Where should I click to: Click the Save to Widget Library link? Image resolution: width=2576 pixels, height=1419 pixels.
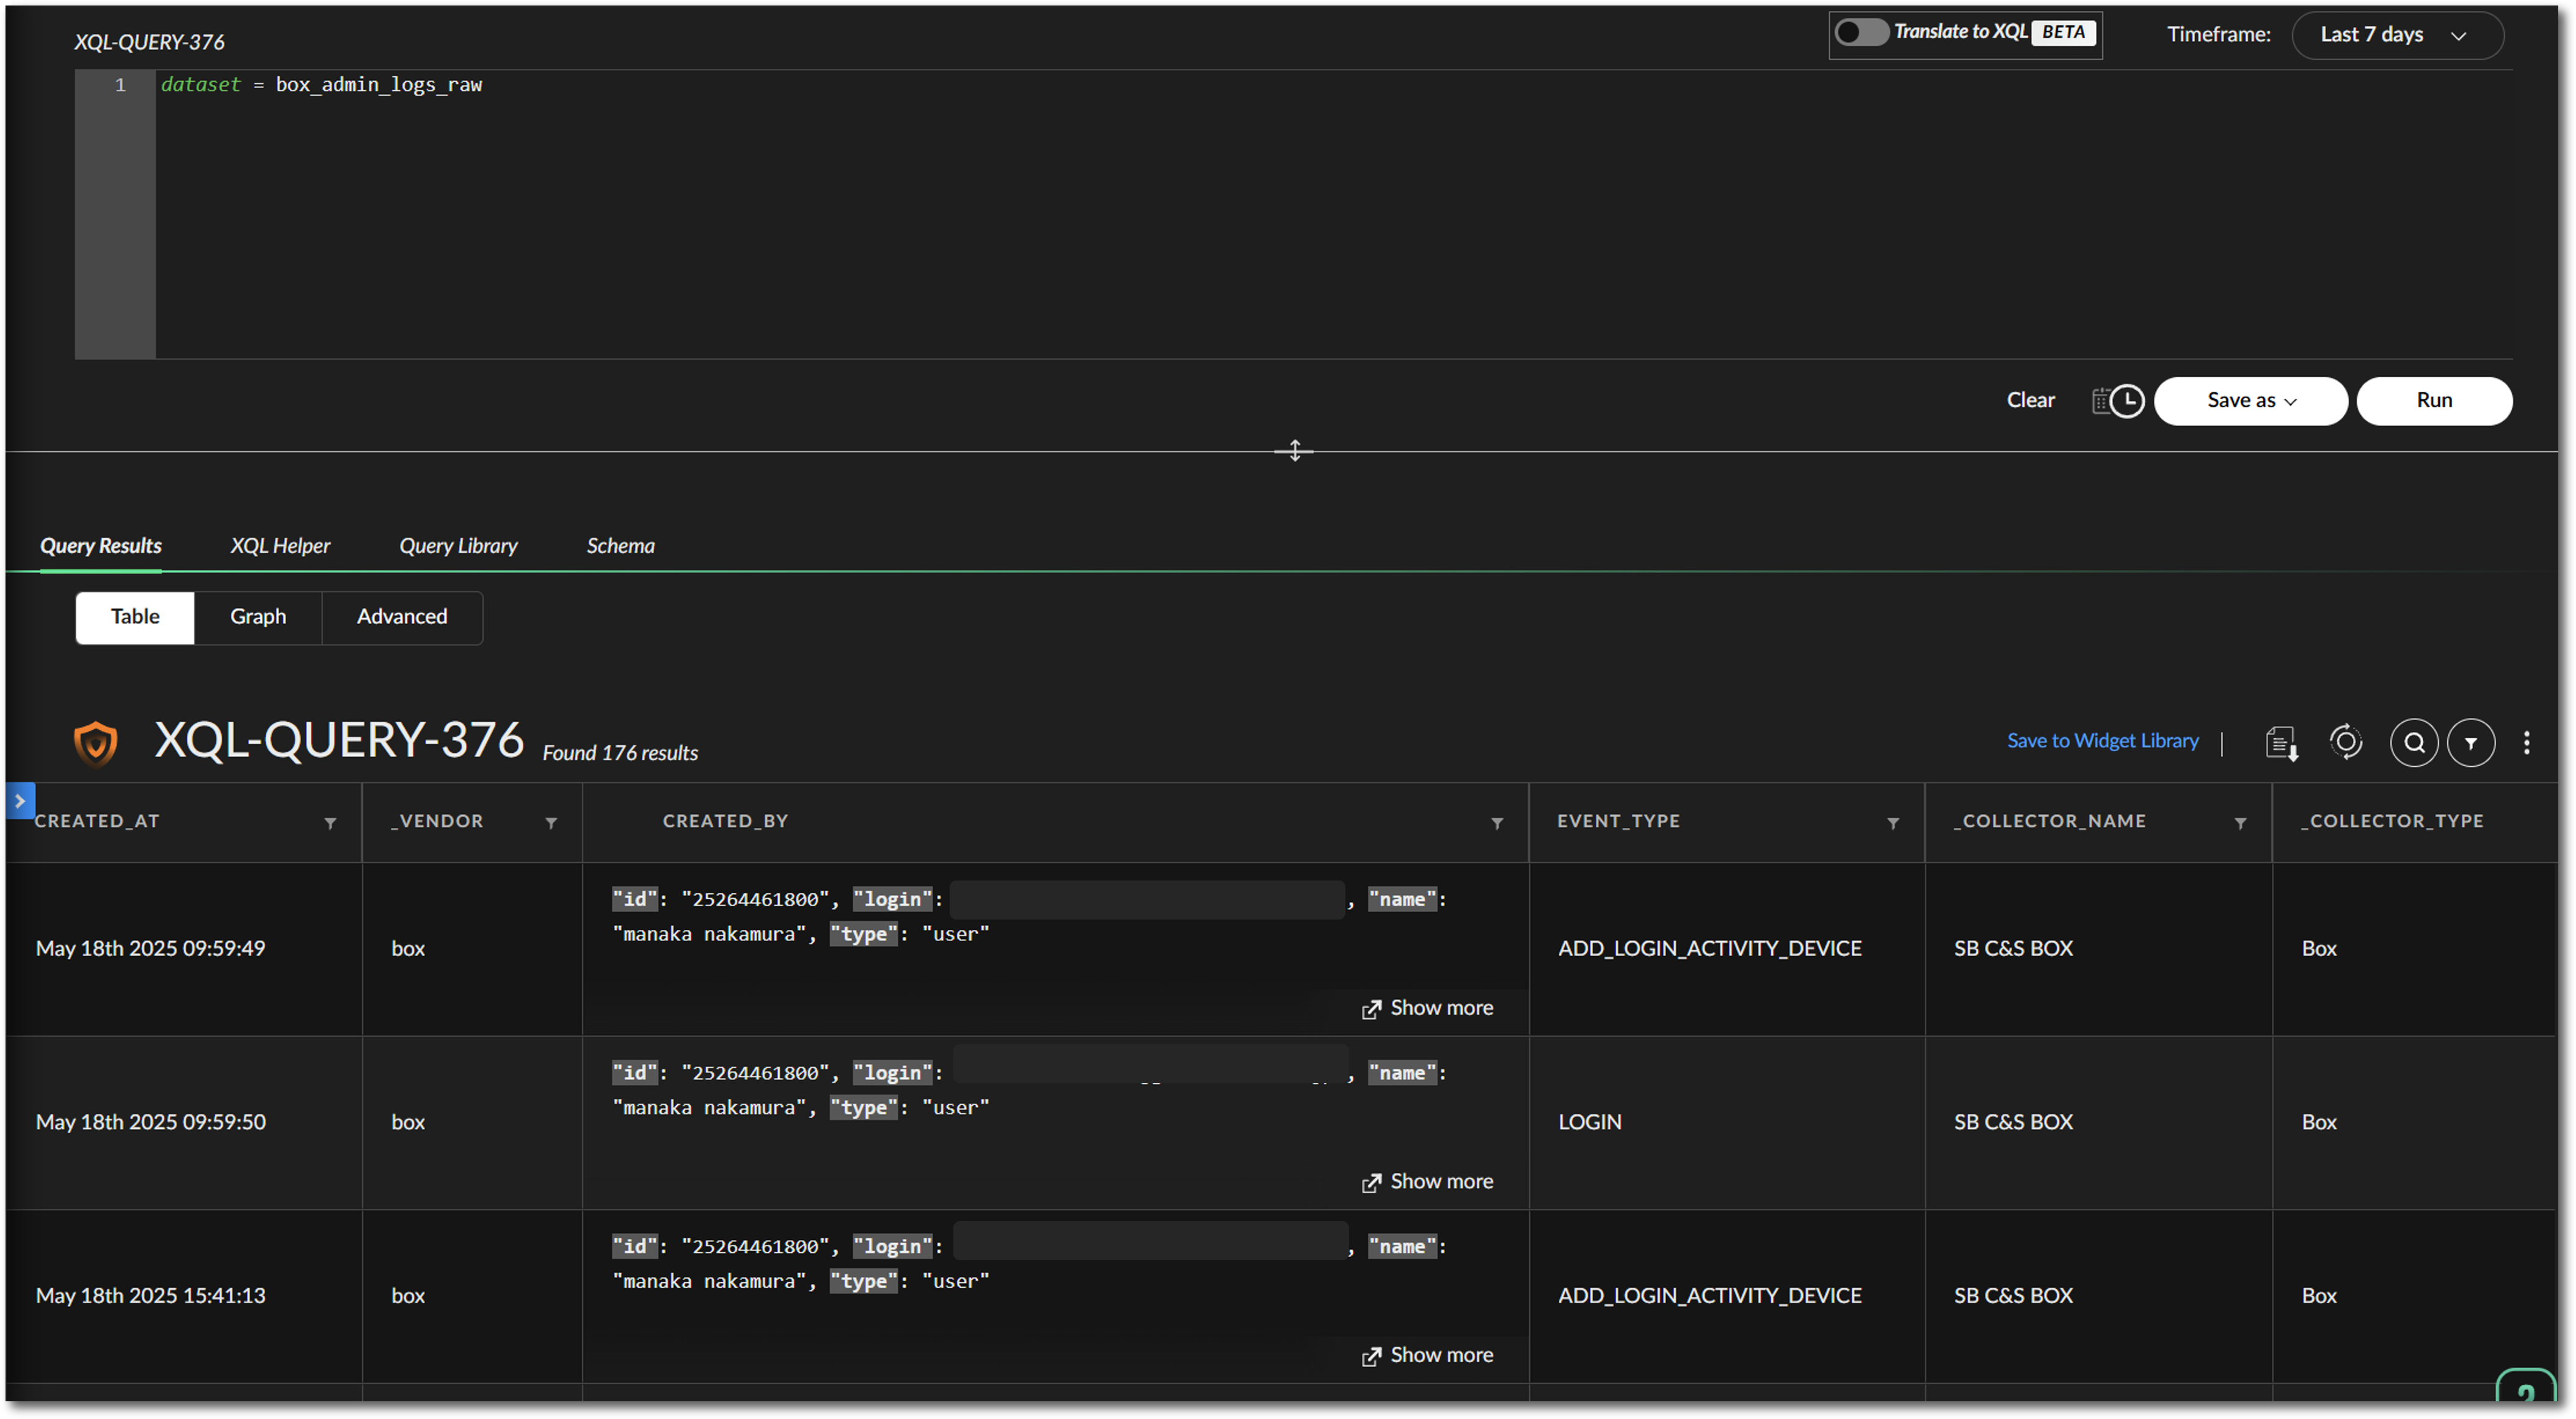[2102, 741]
